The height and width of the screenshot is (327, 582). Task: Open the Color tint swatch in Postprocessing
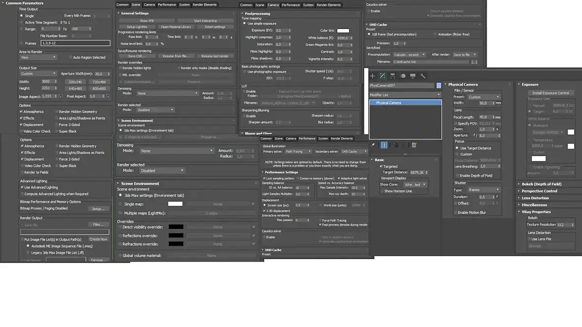[343, 31]
